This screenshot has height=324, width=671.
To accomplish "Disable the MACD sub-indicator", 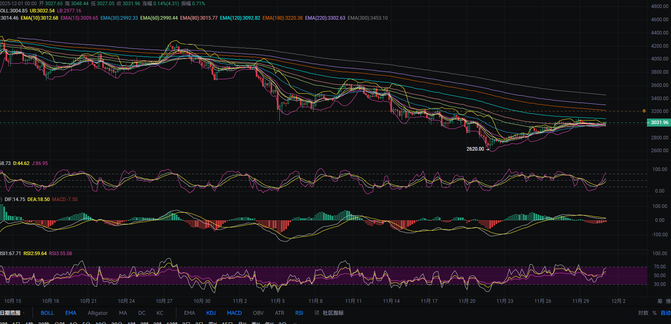I will coord(234,313).
